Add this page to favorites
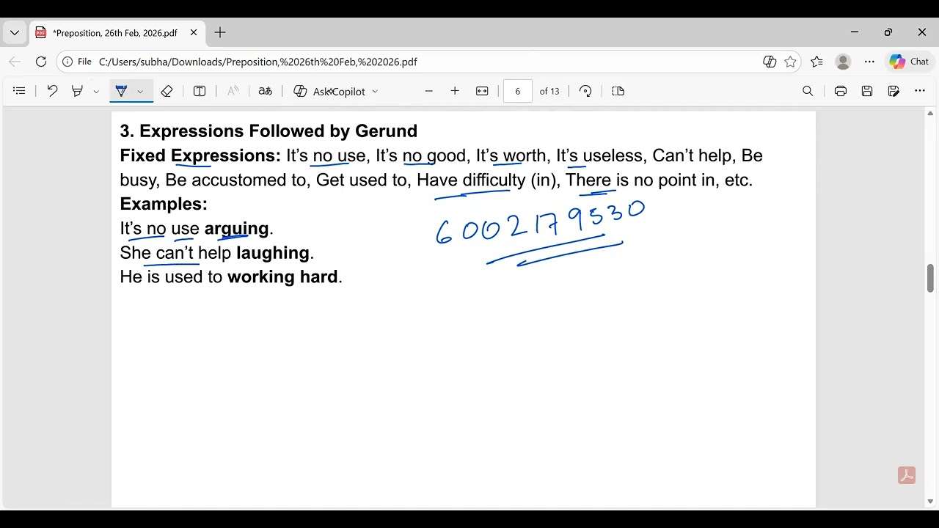The height and width of the screenshot is (528, 939). pos(790,62)
